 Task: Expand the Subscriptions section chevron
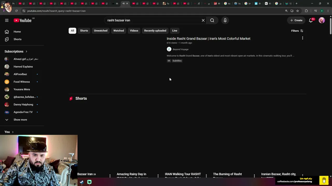coord(26,51)
